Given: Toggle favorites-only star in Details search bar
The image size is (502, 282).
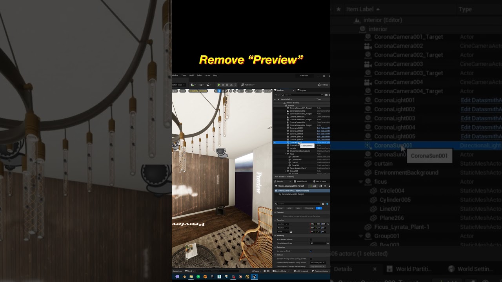Looking at the screenshot, I should (x=327, y=204).
